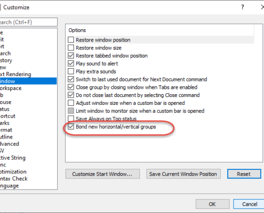Uncheck Restore tabbed window position
264x213 pixels.
(x=71, y=55)
